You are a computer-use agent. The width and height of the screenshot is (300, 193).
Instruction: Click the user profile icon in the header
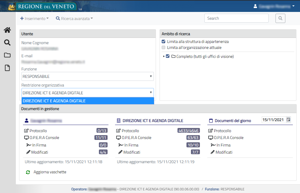click(x=255, y=6)
